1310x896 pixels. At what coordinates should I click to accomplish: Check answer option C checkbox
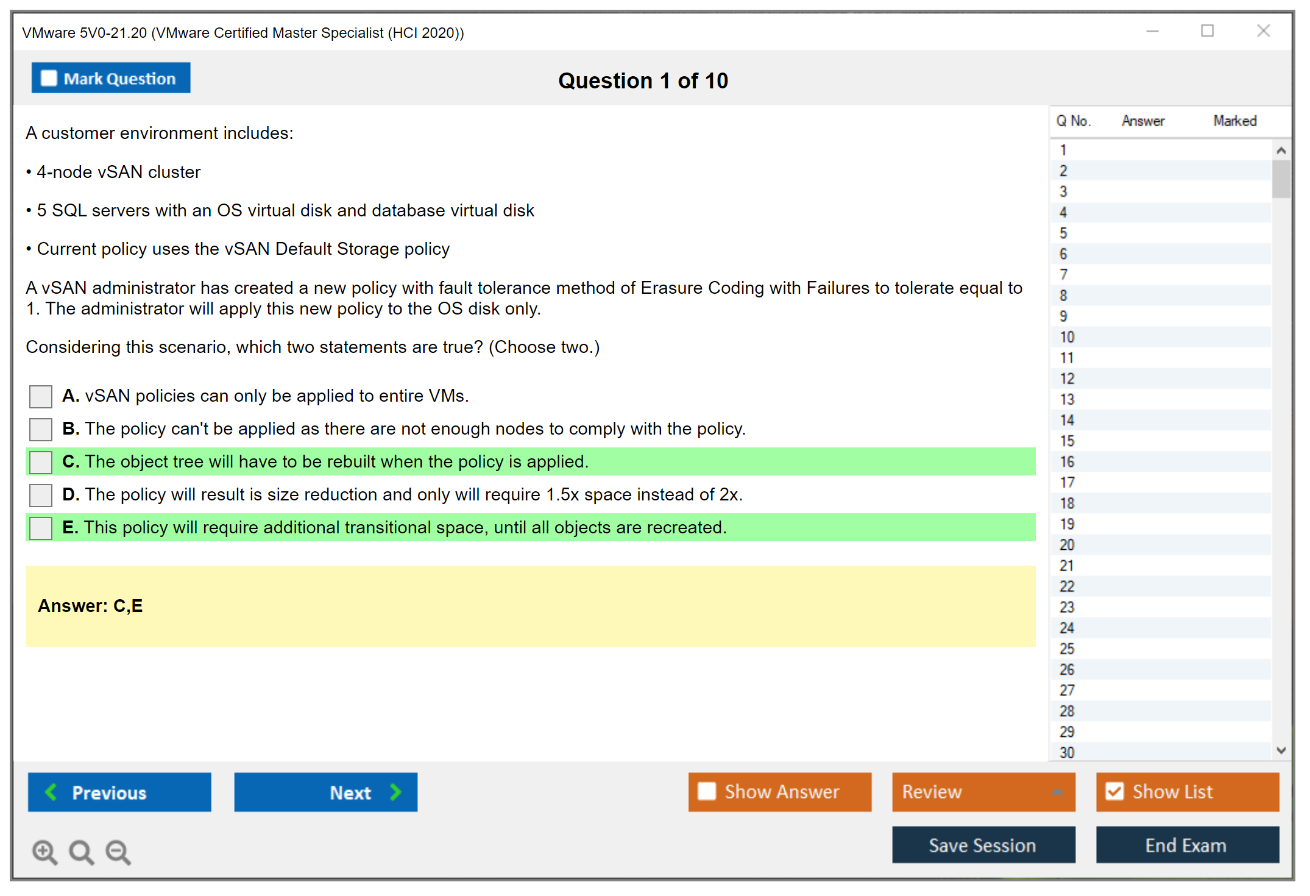41,462
